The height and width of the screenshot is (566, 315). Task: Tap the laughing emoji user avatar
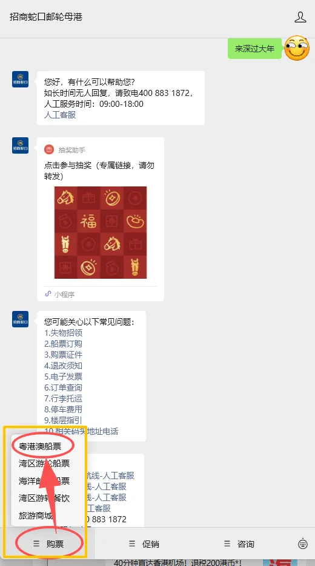tap(297, 48)
